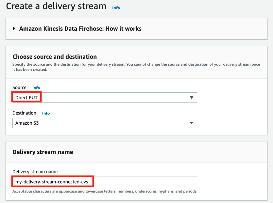Screen dimensions: 273x203
Task: Click the 'Source' field label
Action: tap(19, 87)
